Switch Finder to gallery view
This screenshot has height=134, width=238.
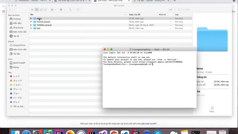[x=45, y=10]
